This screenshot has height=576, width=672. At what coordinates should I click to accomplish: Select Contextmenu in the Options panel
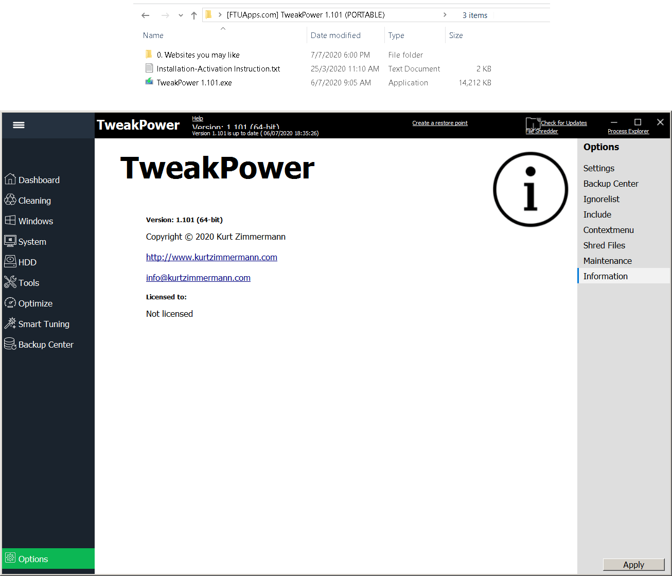tap(609, 230)
